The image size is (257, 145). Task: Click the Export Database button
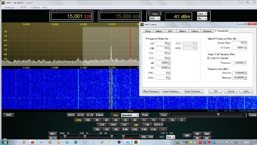click(193, 91)
